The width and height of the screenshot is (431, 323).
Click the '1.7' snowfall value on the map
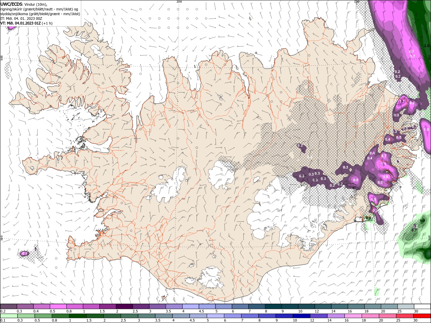(402, 101)
